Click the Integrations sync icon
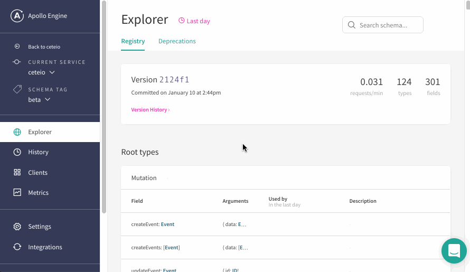The height and width of the screenshot is (272, 470). point(17,247)
